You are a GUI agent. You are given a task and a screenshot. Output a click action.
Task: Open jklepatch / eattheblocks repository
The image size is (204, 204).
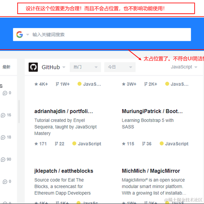pyautogui.click(x=64, y=171)
